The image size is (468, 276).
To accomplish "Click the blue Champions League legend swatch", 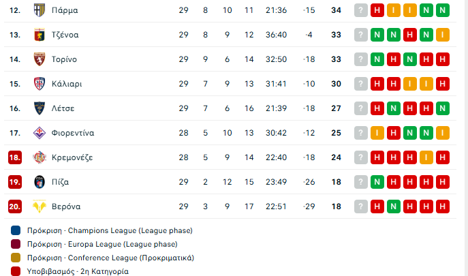I will tap(16, 230).
